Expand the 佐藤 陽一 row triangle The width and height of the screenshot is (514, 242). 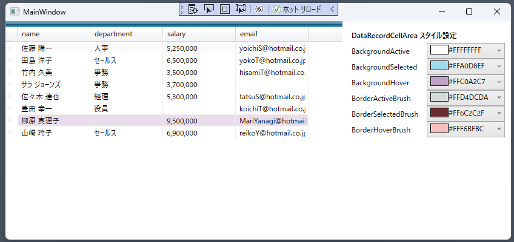[x=10, y=48]
